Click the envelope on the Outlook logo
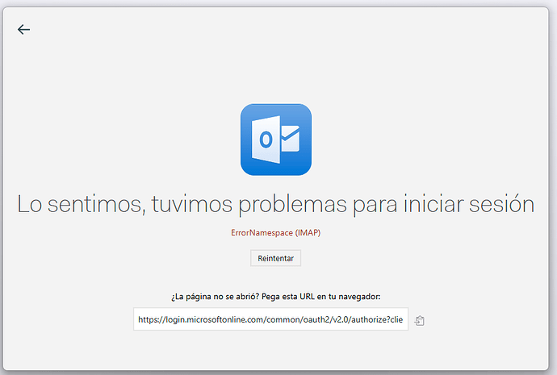 click(x=289, y=140)
